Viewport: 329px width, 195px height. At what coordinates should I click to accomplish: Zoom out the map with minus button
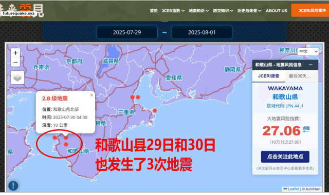pyautogui.click(x=15, y=62)
